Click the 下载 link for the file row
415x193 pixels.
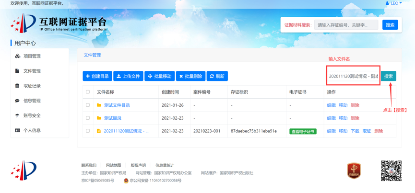coord(355,131)
